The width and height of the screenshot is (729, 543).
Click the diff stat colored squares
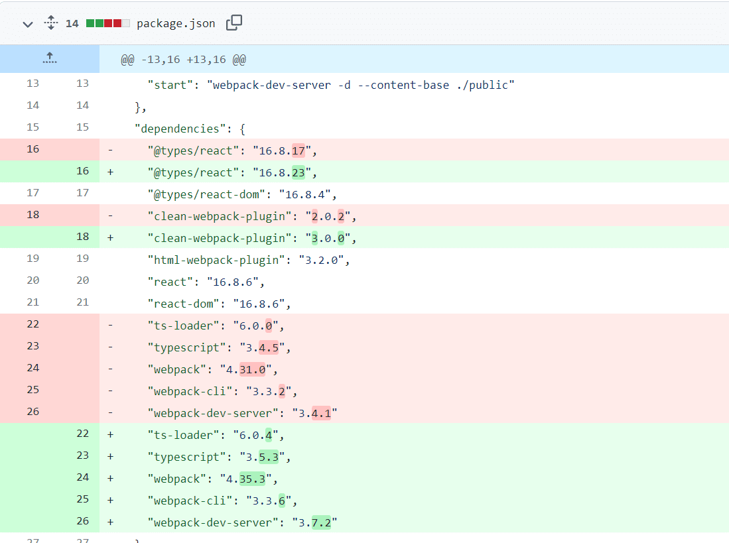tap(108, 23)
